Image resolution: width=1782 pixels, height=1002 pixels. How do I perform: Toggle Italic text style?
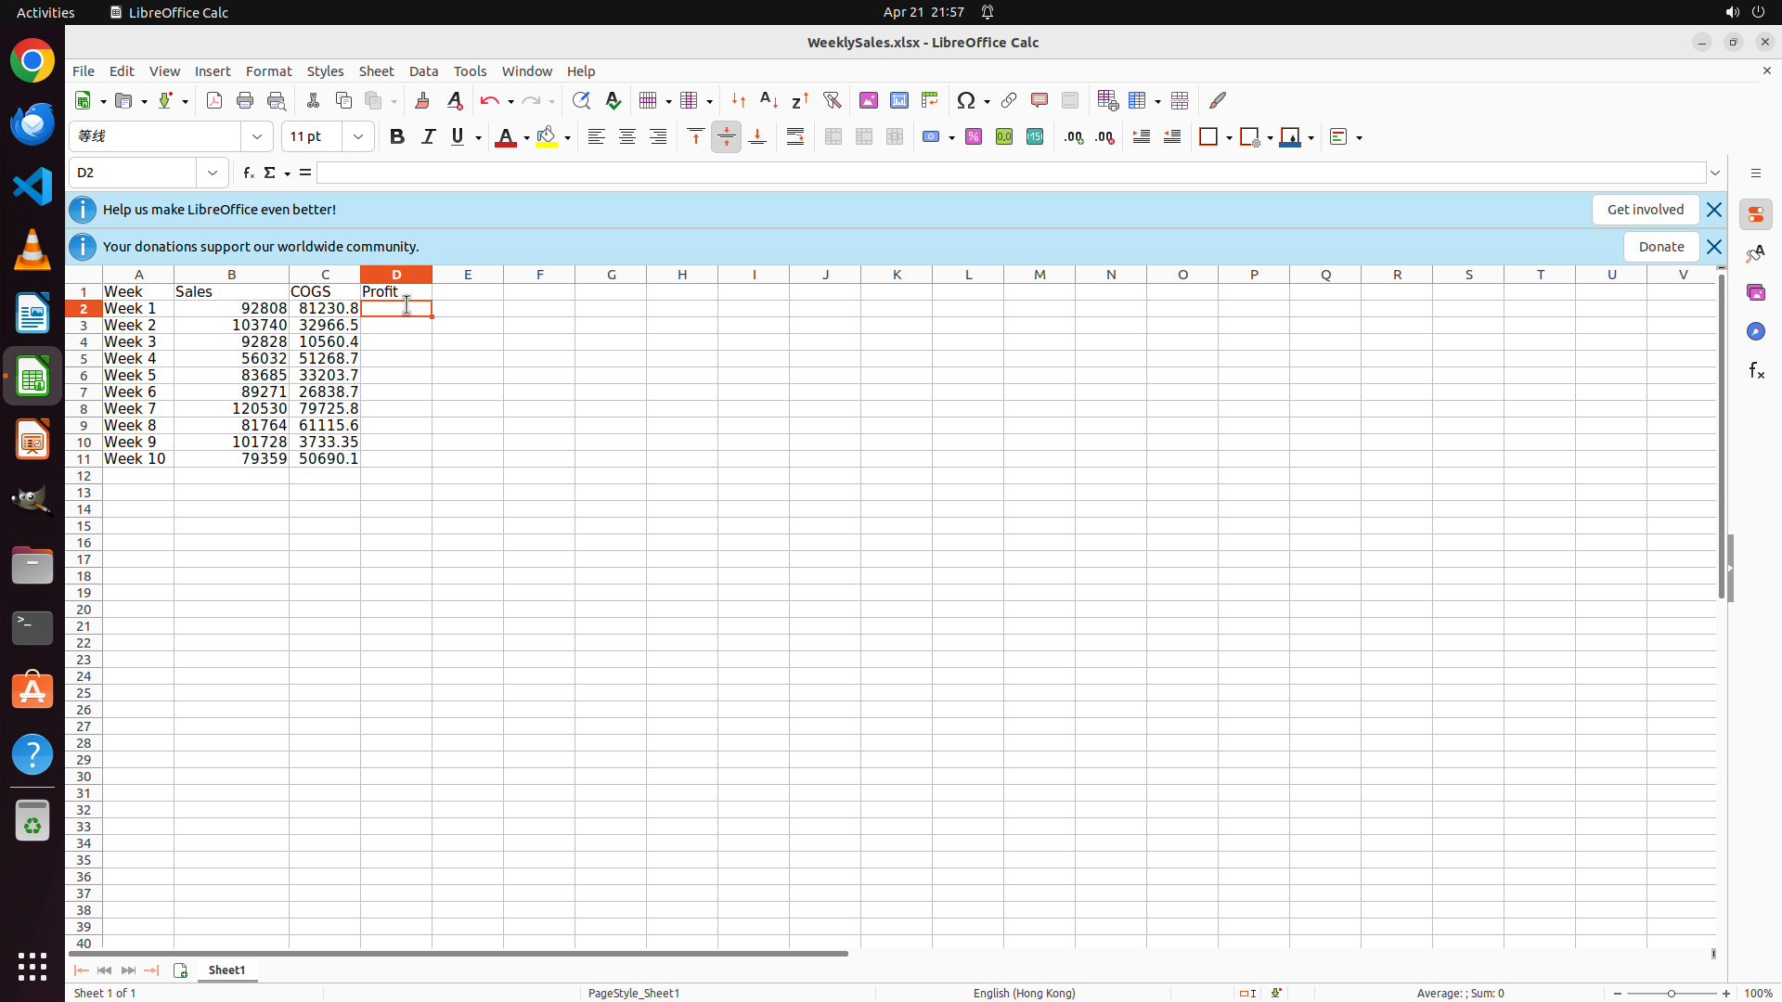(428, 136)
